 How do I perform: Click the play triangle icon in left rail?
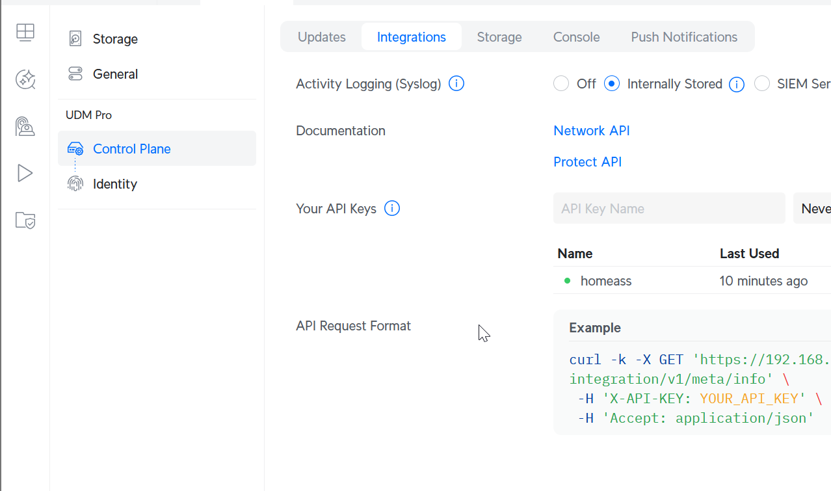(25, 173)
